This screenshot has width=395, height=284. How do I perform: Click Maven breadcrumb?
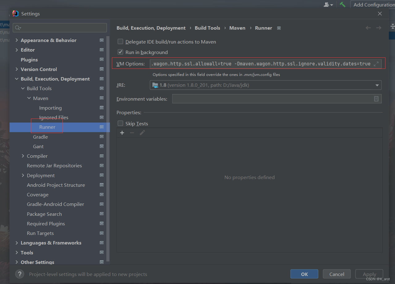point(237,28)
